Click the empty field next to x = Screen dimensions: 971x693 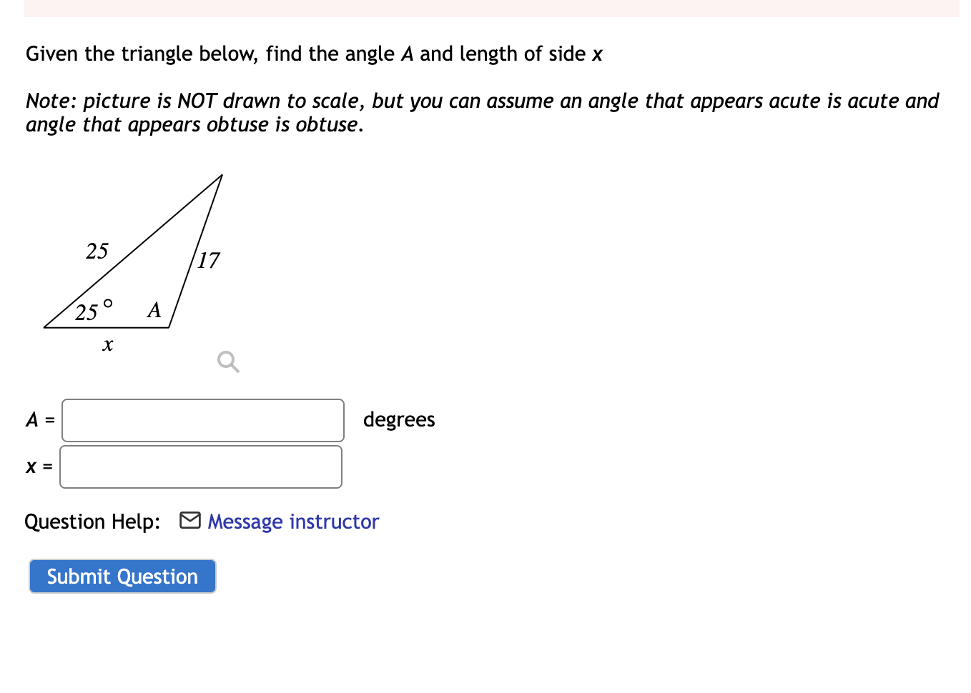[200, 467]
